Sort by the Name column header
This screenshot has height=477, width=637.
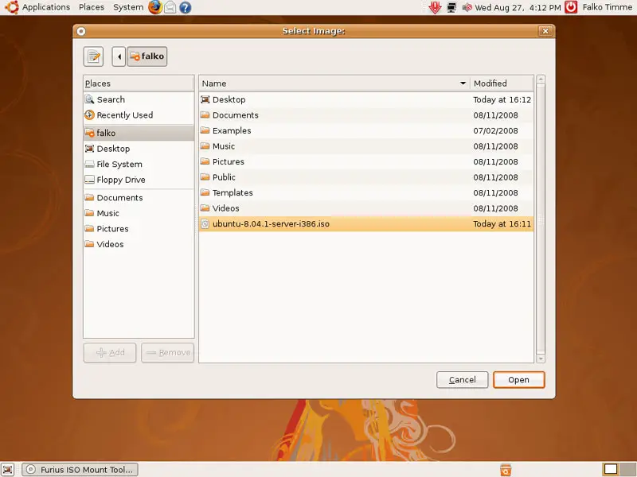334,83
